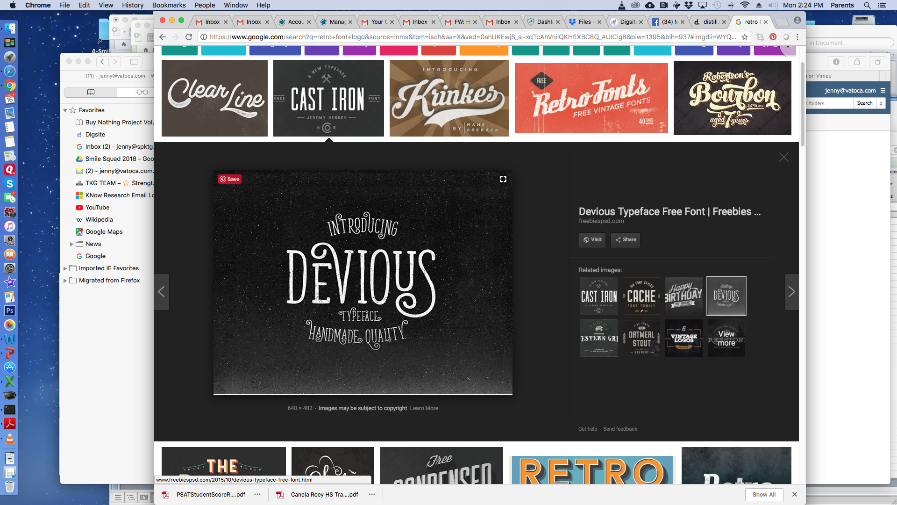Bookmark this page with the star icon
The image size is (897, 505).
(745, 37)
